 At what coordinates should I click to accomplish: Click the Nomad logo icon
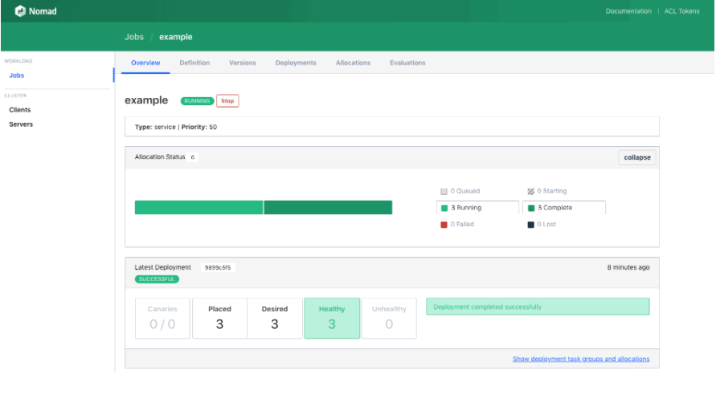click(x=20, y=11)
